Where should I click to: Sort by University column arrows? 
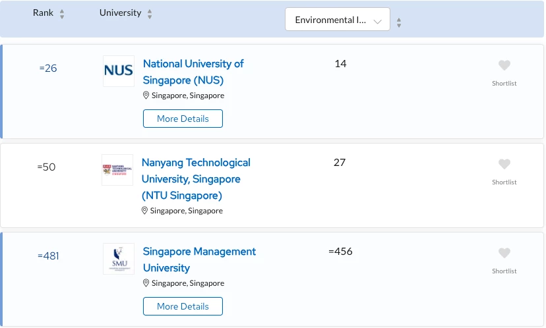150,14
